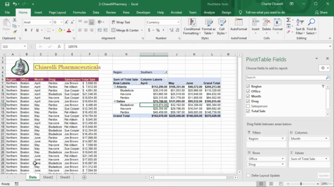Increase font size with the larger A icon
Screen dimensions: 334x187
66,22
